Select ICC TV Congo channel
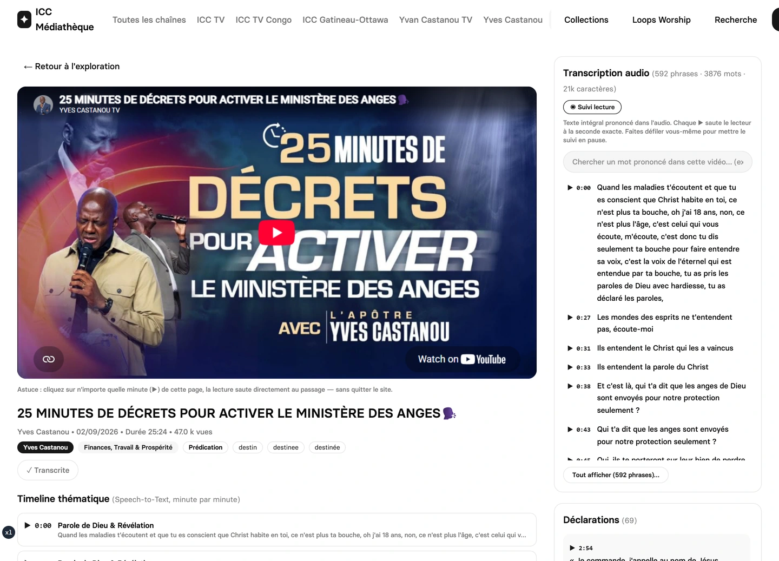The image size is (779, 561). point(263,20)
